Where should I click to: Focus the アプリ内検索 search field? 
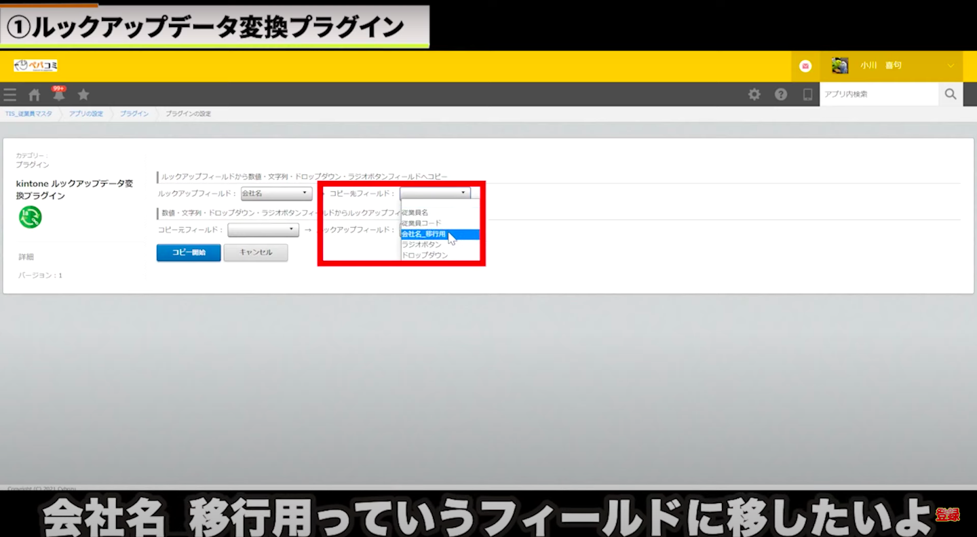(878, 94)
